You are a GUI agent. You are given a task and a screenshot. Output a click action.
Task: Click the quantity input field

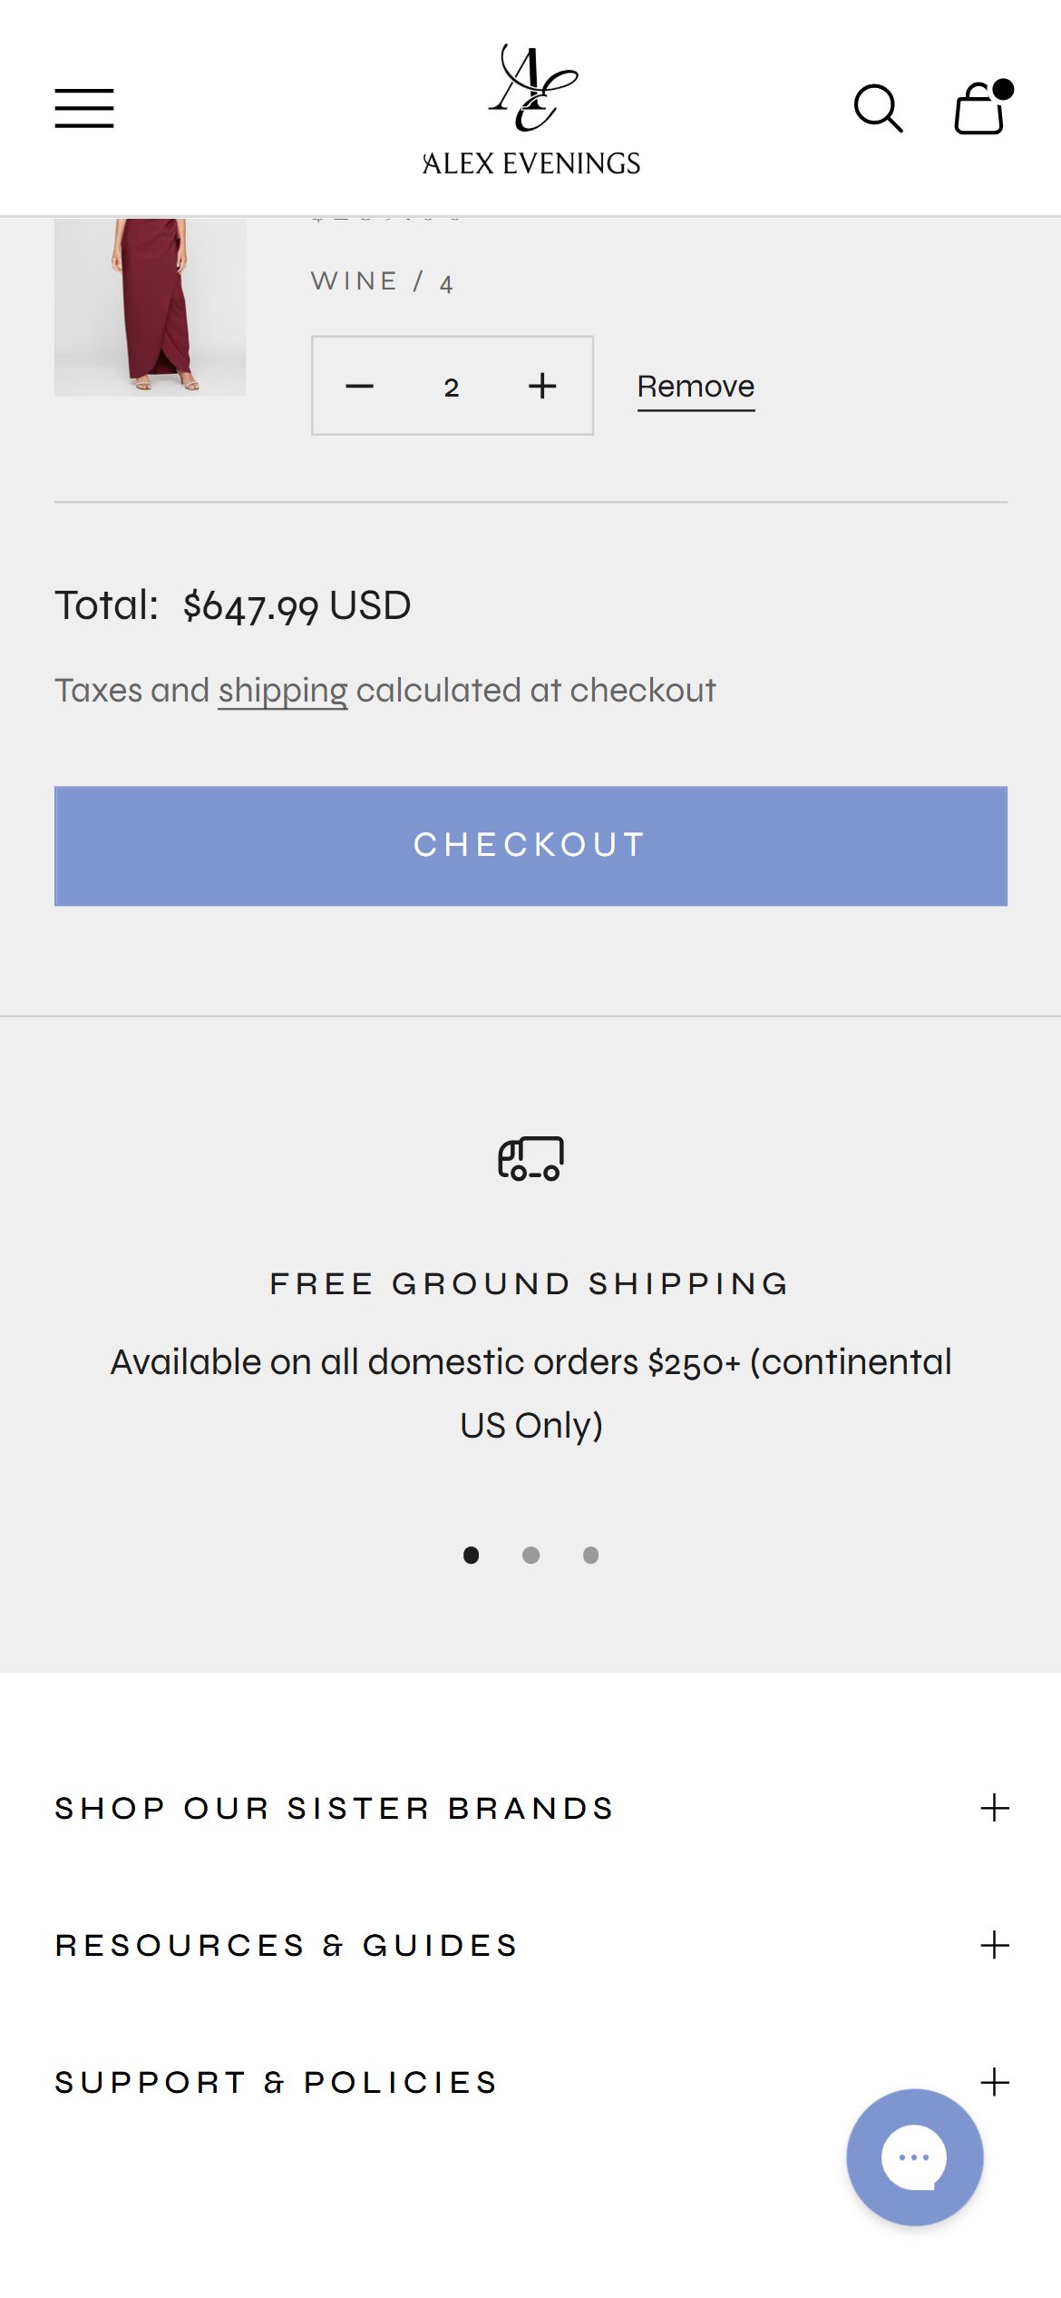[452, 388]
